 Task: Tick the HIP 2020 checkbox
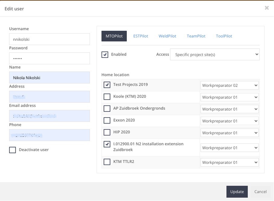107,132
